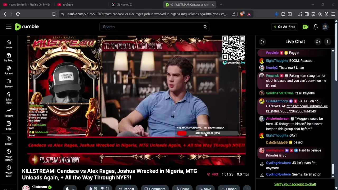Click the Penclick chat username
The image size is (338, 190).
tap(272, 75)
